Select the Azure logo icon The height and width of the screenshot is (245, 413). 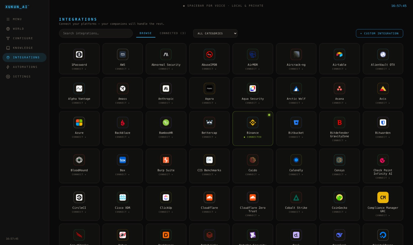[79, 123]
